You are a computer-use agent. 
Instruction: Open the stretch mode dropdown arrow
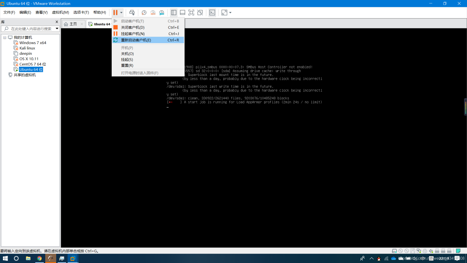(x=230, y=12)
